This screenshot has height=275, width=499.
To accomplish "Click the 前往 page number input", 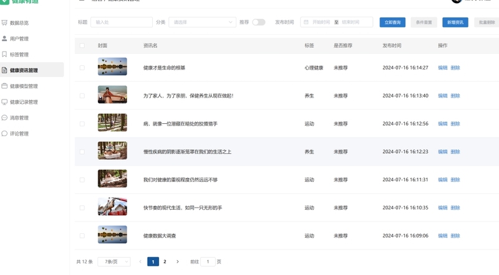I will click(x=208, y=262).
